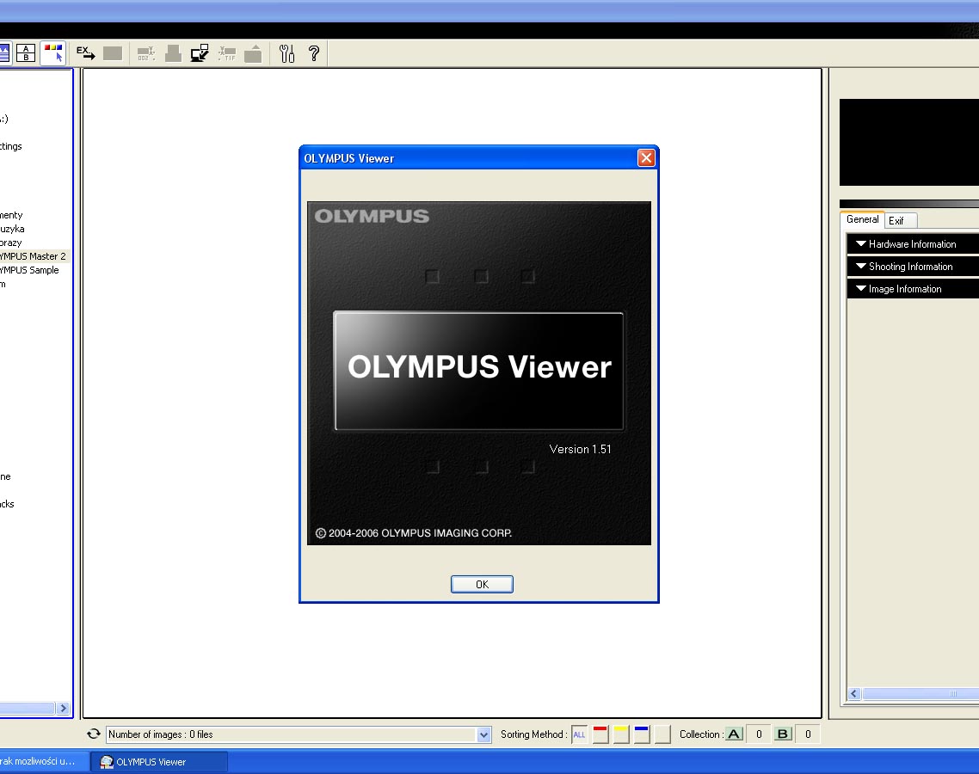The width and height of the screenshot is (979, 774).
Task: Select the color marker selection tool
Action: (x=52, y=53)
